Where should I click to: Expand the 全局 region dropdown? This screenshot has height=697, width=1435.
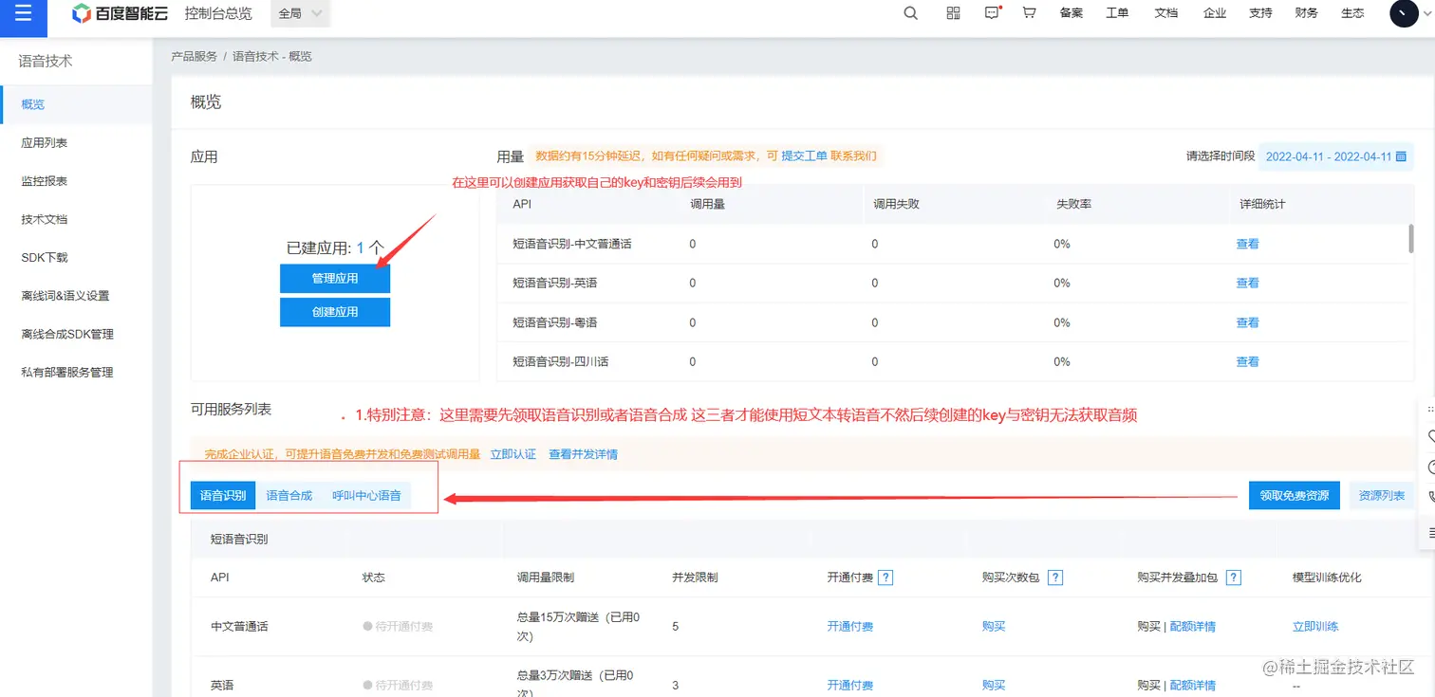(x=300, y=13)
